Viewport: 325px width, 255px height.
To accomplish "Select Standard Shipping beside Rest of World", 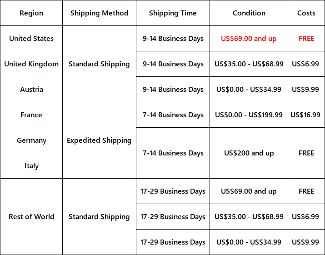I will [99, 217].
